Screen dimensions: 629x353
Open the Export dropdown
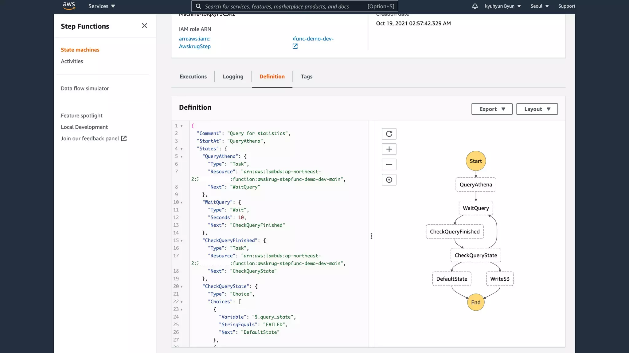pos(492,109)
